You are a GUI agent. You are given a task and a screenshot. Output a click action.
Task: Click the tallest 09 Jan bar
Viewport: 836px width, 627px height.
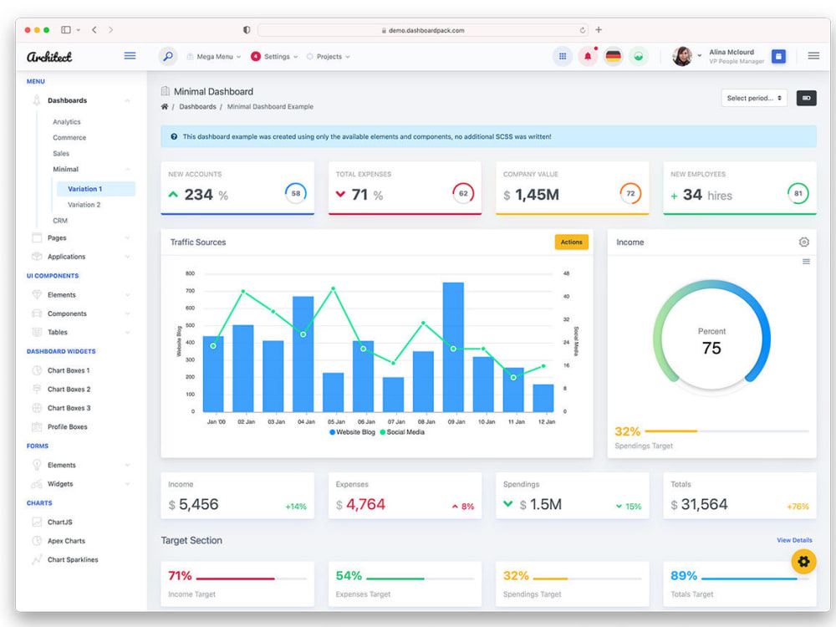click(x=453, y=347)
